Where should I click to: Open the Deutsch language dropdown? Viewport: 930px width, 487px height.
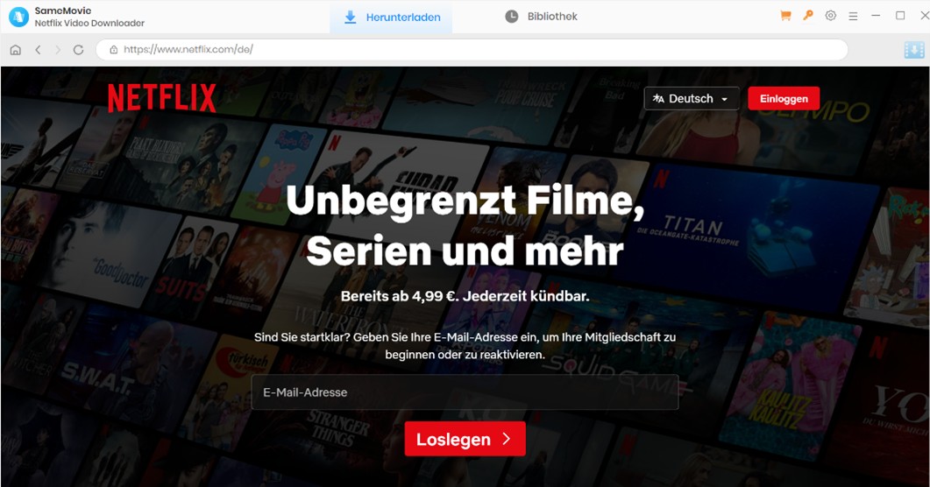pyautogui.click(x=692, y=98)
